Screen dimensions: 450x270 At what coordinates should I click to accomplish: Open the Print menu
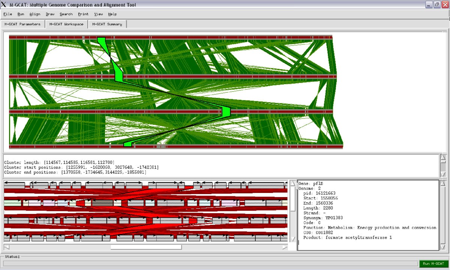(83, 14)
